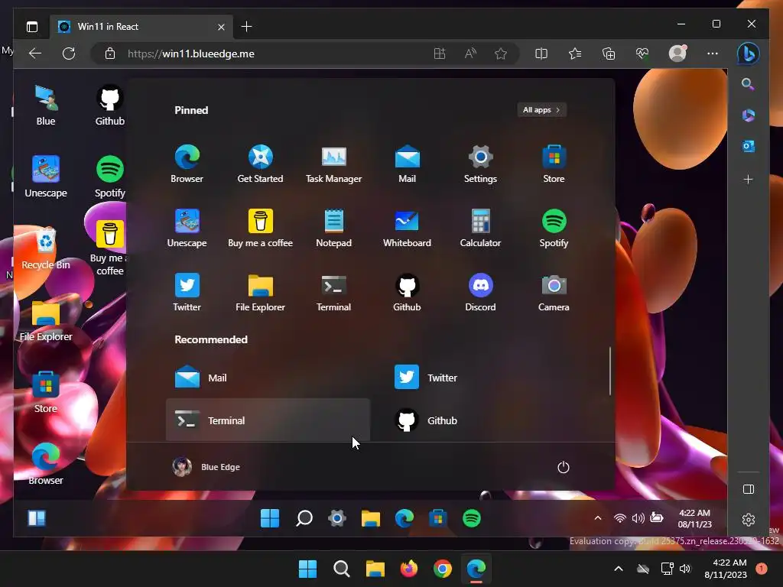Open the Browser desktop shortcut
This screenshot has height=587, width=783.
pyautogui.click(x=46, y=464)
